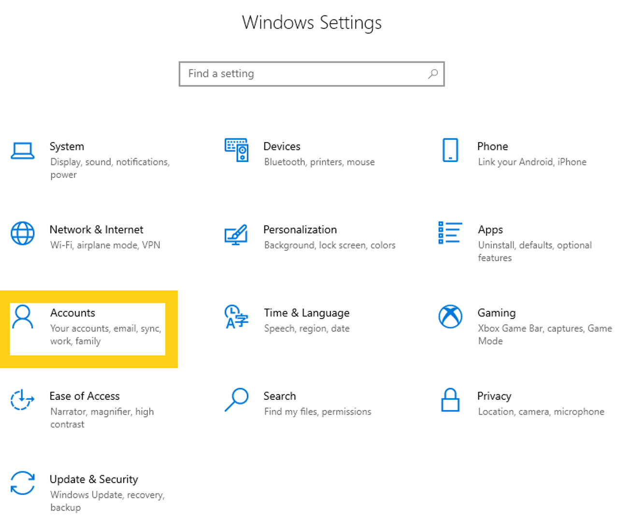Click "Link your Android, iPhone" description

(x=532, y=162)
